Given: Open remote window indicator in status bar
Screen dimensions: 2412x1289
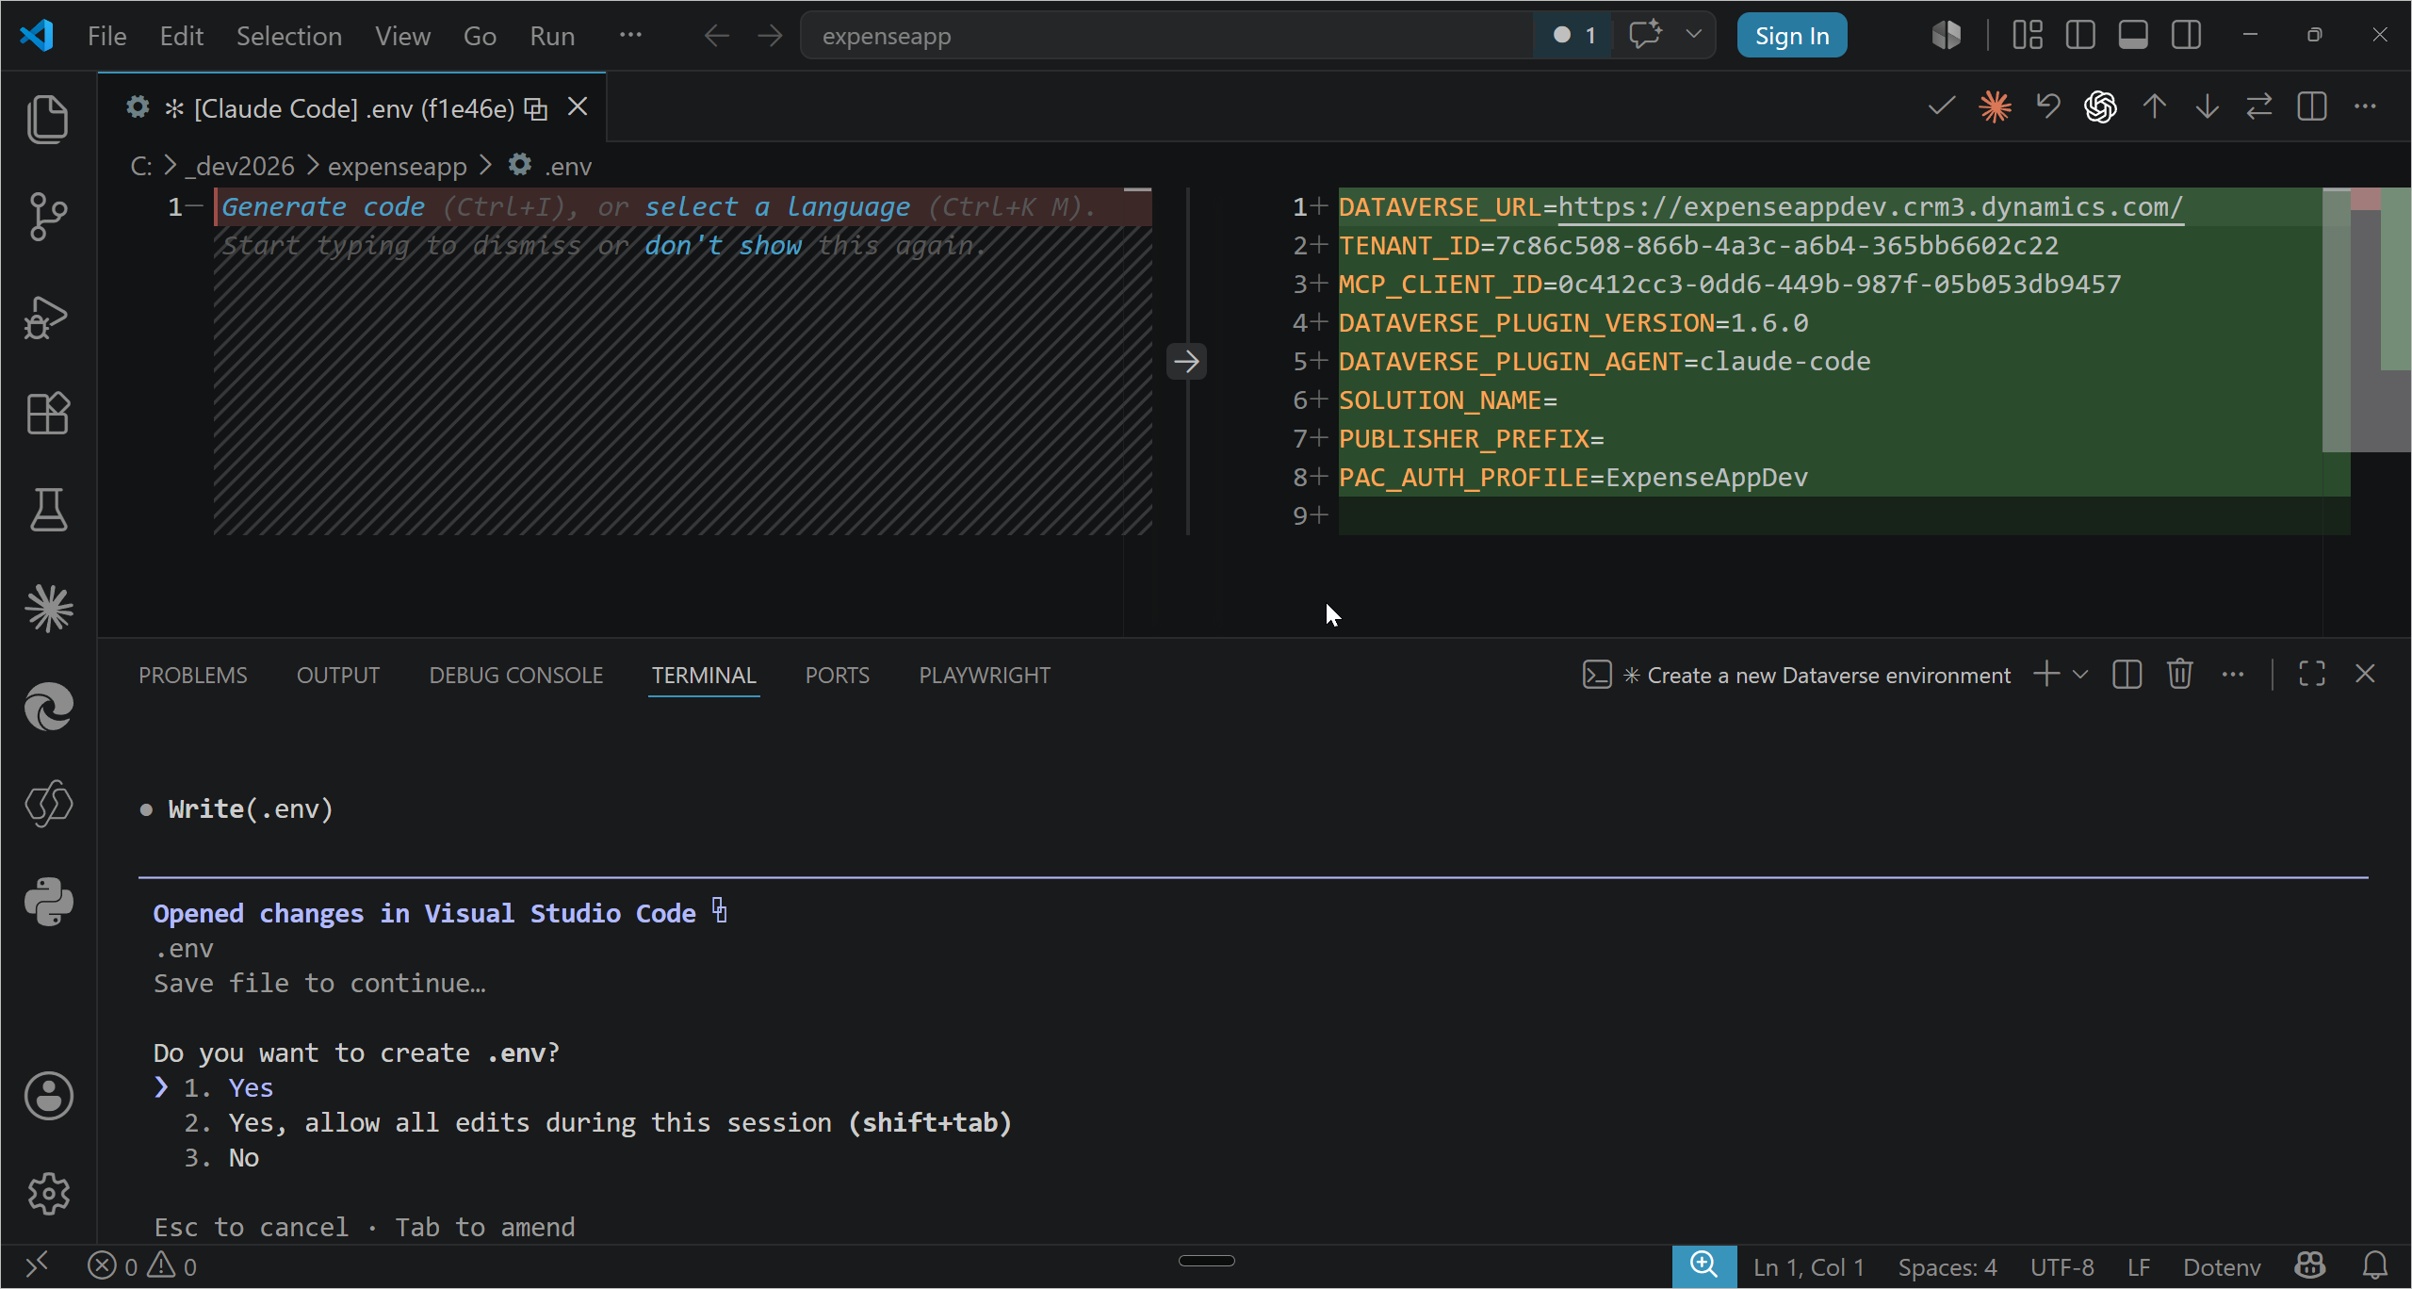Looking at the screenshot, I should [38, 1266].
